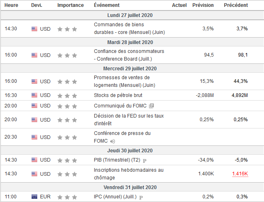Click the importance stars for Inscriptions hebdomadaires au chômage
Image resolution: width=264 pixels, height=202 pixels.
(67, 174)
